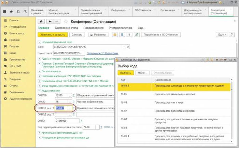This screenshot has height=148, width=239.
Task: Open Favorites star in top panel
Action: (x=11, y=11)
